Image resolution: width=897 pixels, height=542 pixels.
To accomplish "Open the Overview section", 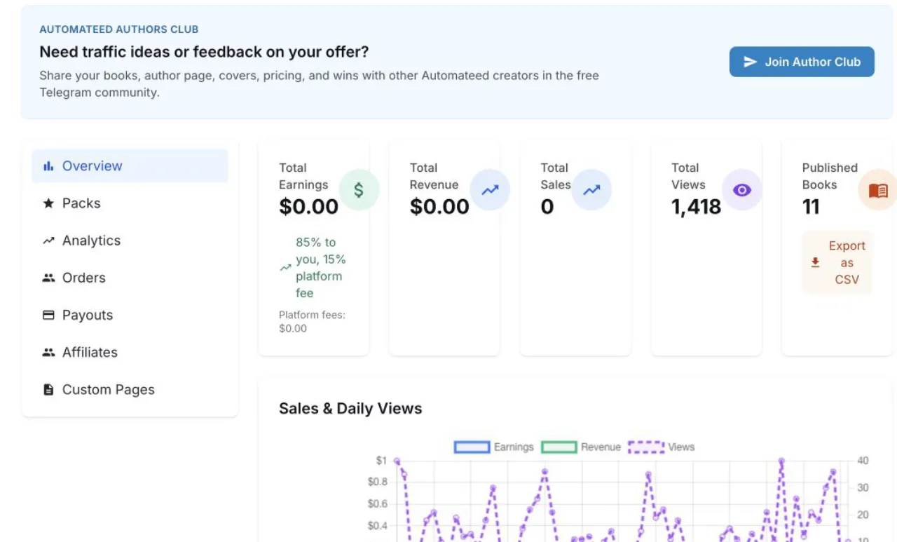I will point(130,166).
